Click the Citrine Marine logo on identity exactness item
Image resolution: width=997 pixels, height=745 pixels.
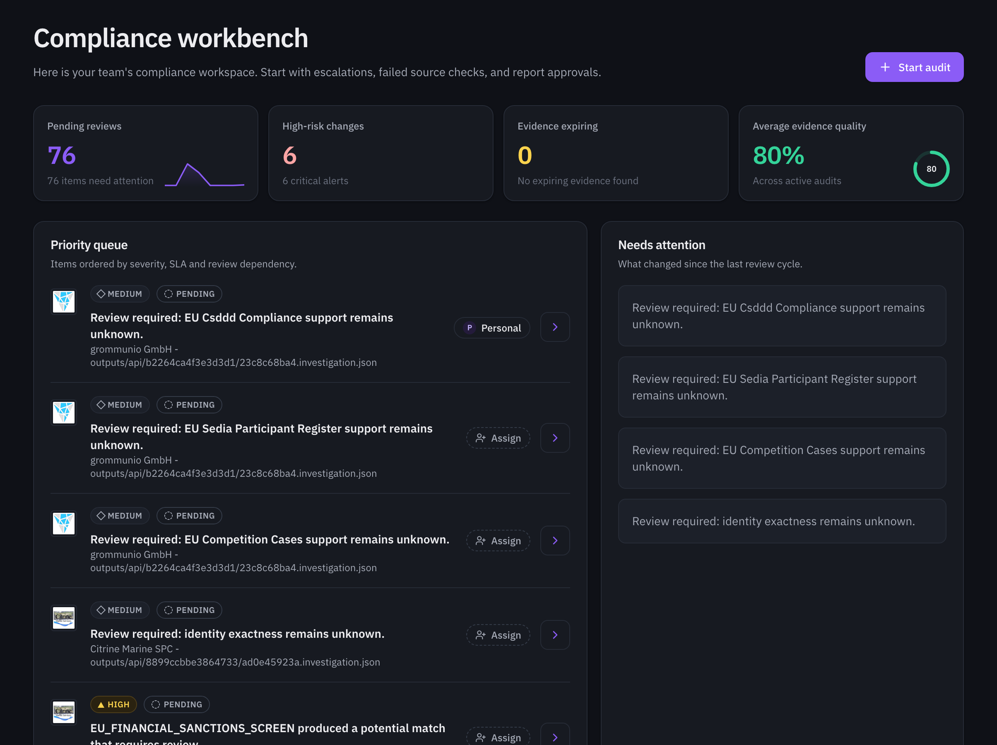tap(63, 618)
